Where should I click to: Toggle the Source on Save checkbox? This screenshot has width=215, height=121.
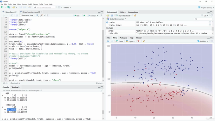coord(20,15)
